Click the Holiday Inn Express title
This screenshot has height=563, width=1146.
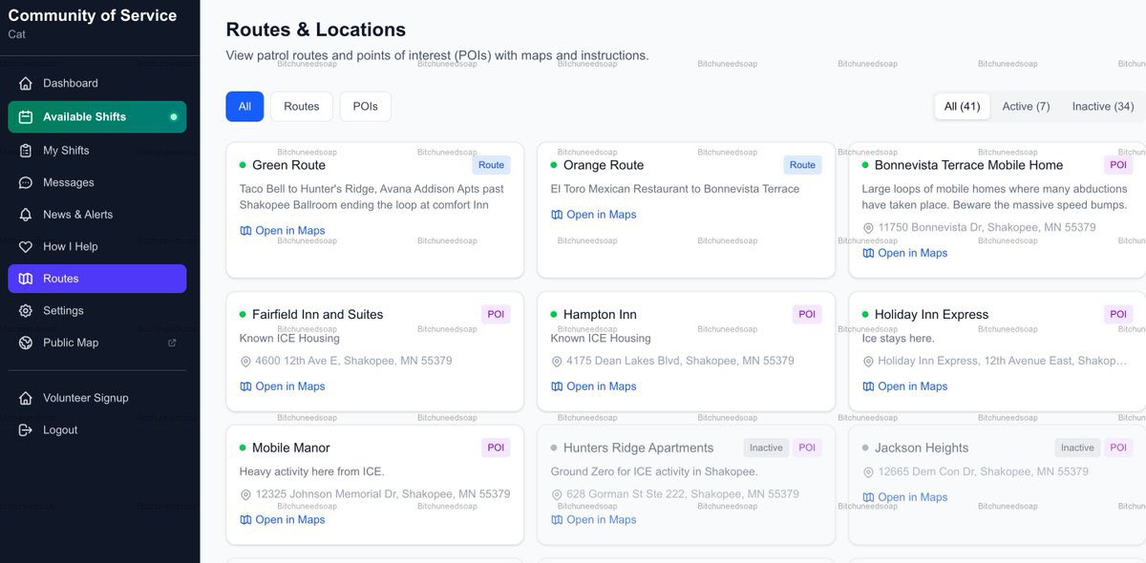(931, 315)
